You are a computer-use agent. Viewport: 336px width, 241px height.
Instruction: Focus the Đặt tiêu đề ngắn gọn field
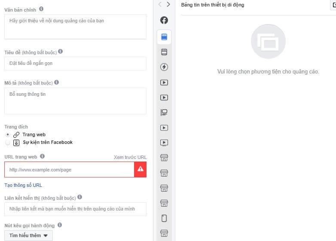pyautogui.click(x=76, y=64)
